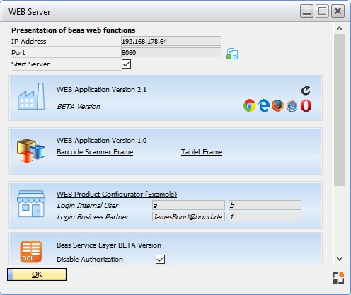Image resolution: width=351 pixels, height=295 pixels.
Task: Open in Microsoft Edge browser icon
Action: pyautogui.click(x=264, y=105)
